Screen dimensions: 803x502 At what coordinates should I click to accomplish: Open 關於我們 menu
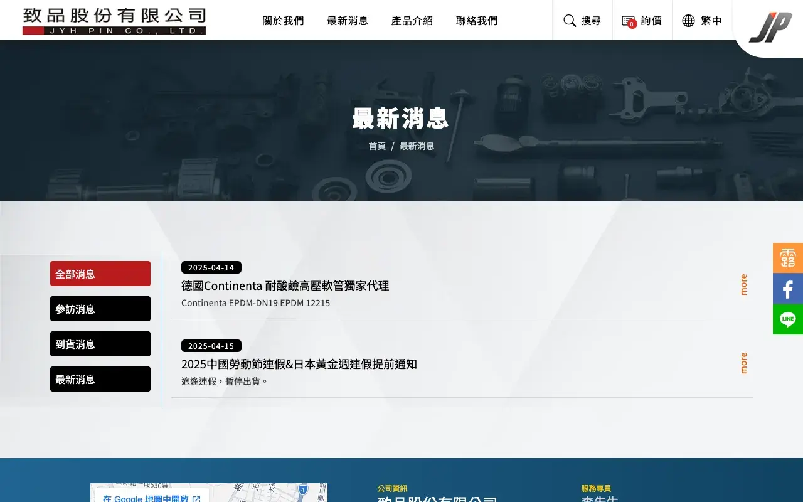tap(284, 21)
